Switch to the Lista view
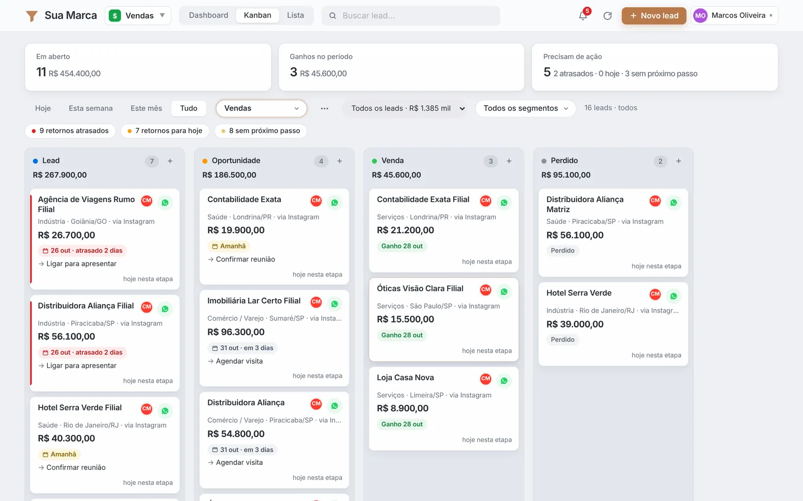This screenshot has width=803, height=501. pos(296,16)
